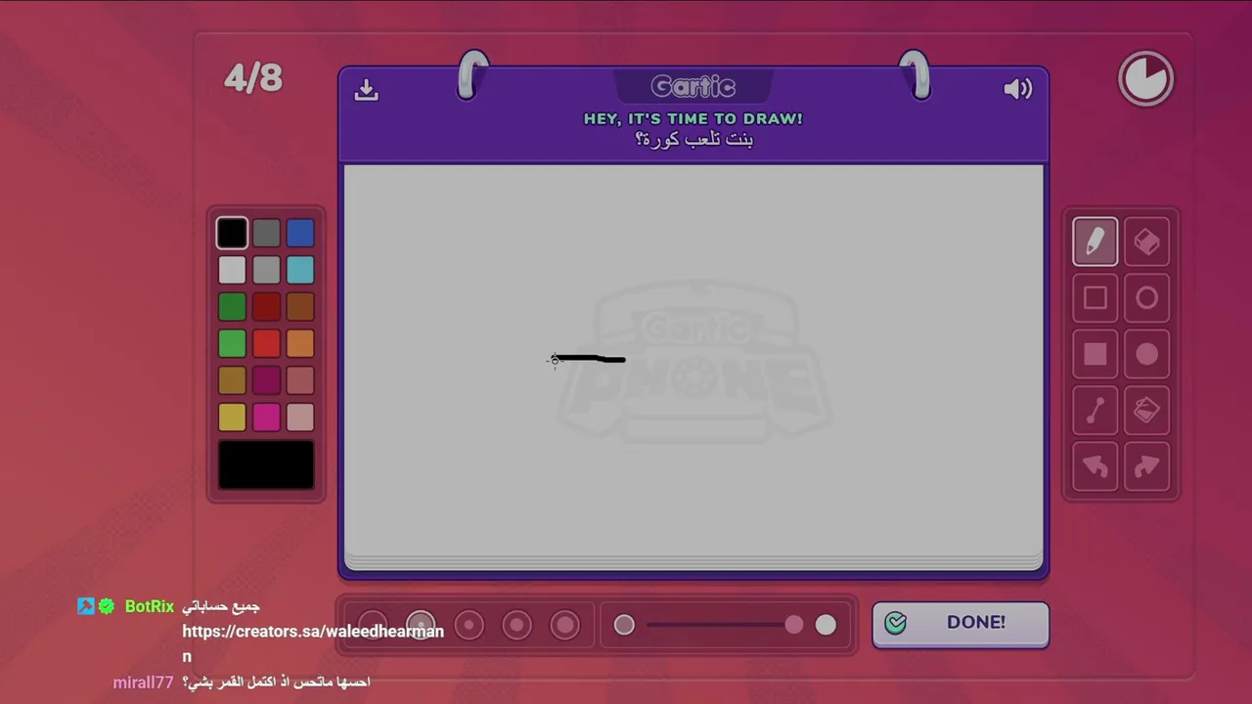
Task: Pick the brown swatch beside dark red
Action: tap(300, 307)
